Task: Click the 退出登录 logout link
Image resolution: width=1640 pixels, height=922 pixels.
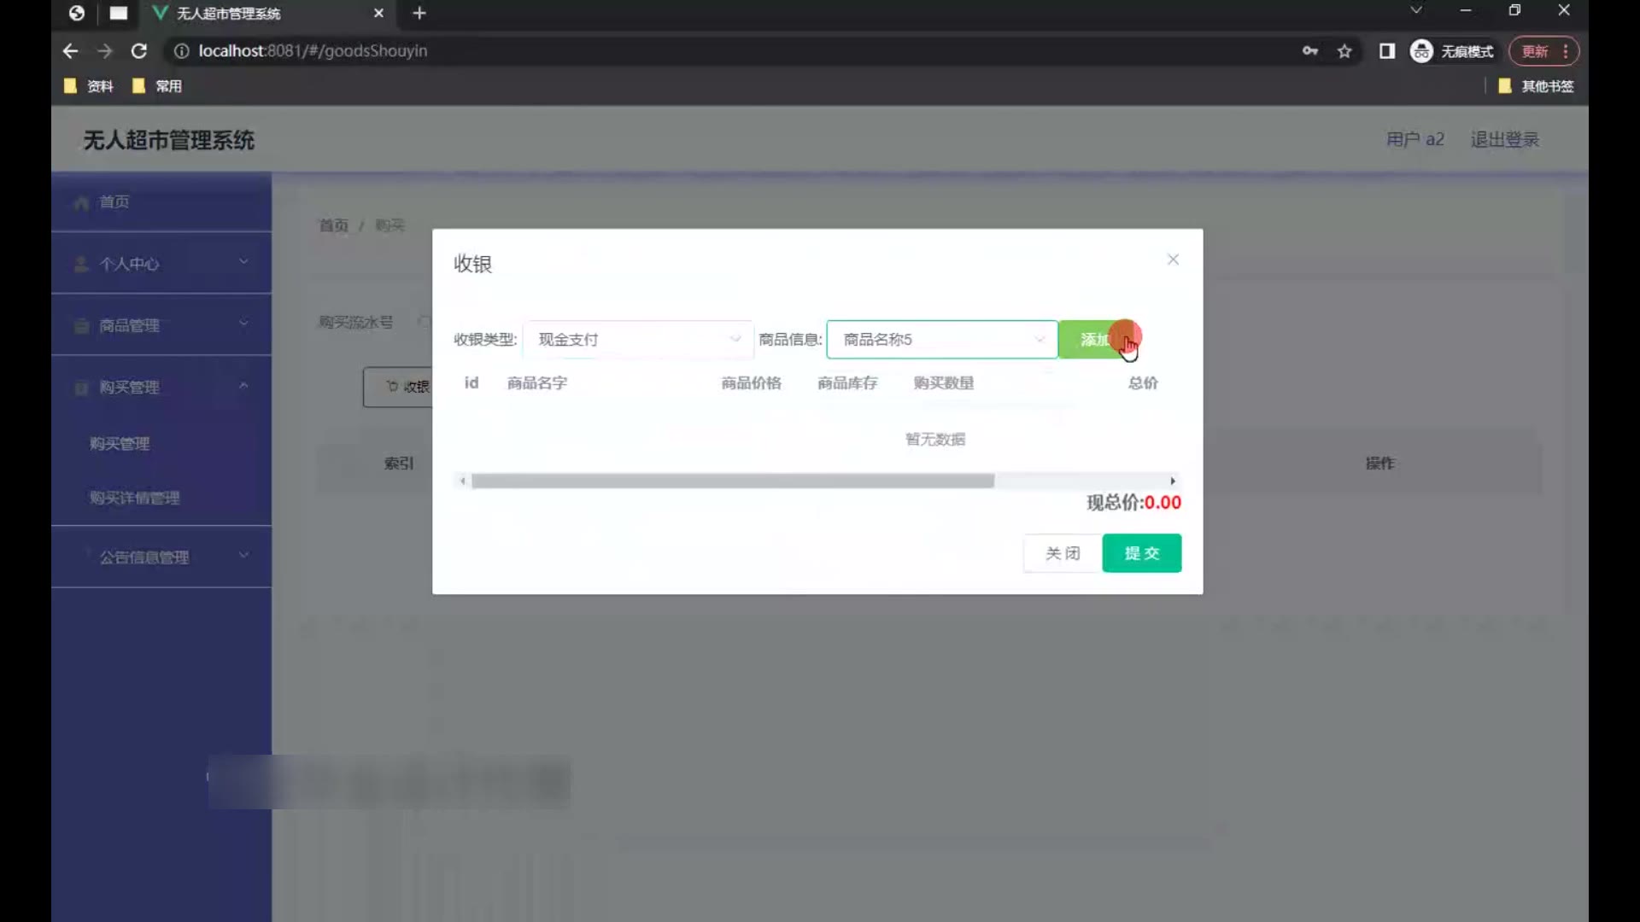Action: [x=1504, y=140]
